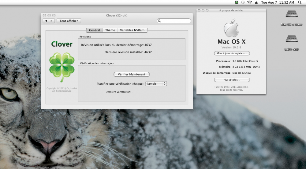Viewport: 306px width, 169px height.
Task: Minimize the À propos de ce Mac window
Action: (x=203, y=10)
